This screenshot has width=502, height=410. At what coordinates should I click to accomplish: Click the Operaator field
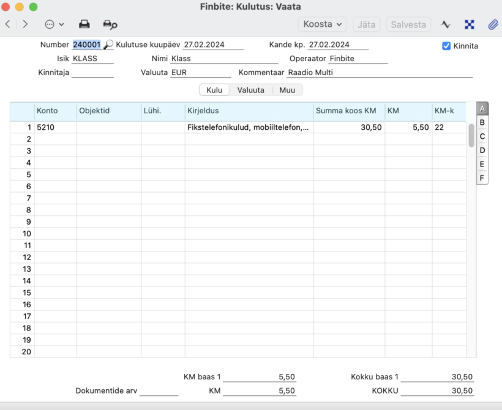[x=358, y=59]
